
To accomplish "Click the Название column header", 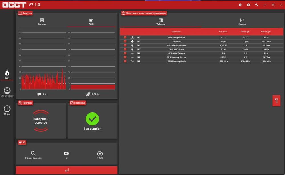I will [x=176, y=32].
